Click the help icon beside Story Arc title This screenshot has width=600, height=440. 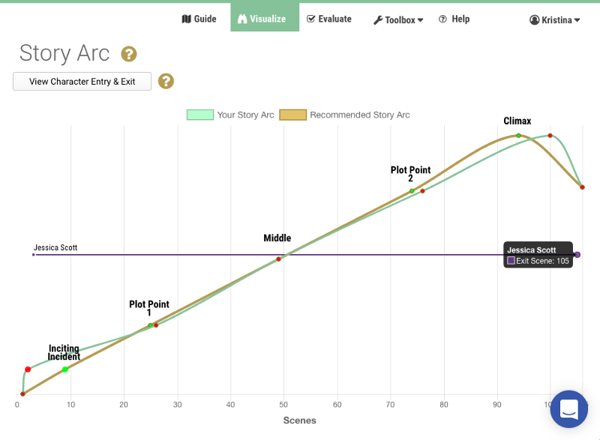[x=129, y=53]
